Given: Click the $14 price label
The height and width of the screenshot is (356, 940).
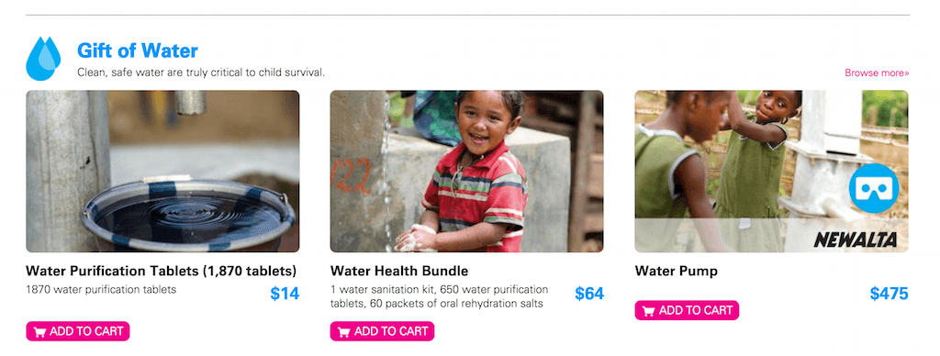Looking at the screenshot, I should click(285, 294).
